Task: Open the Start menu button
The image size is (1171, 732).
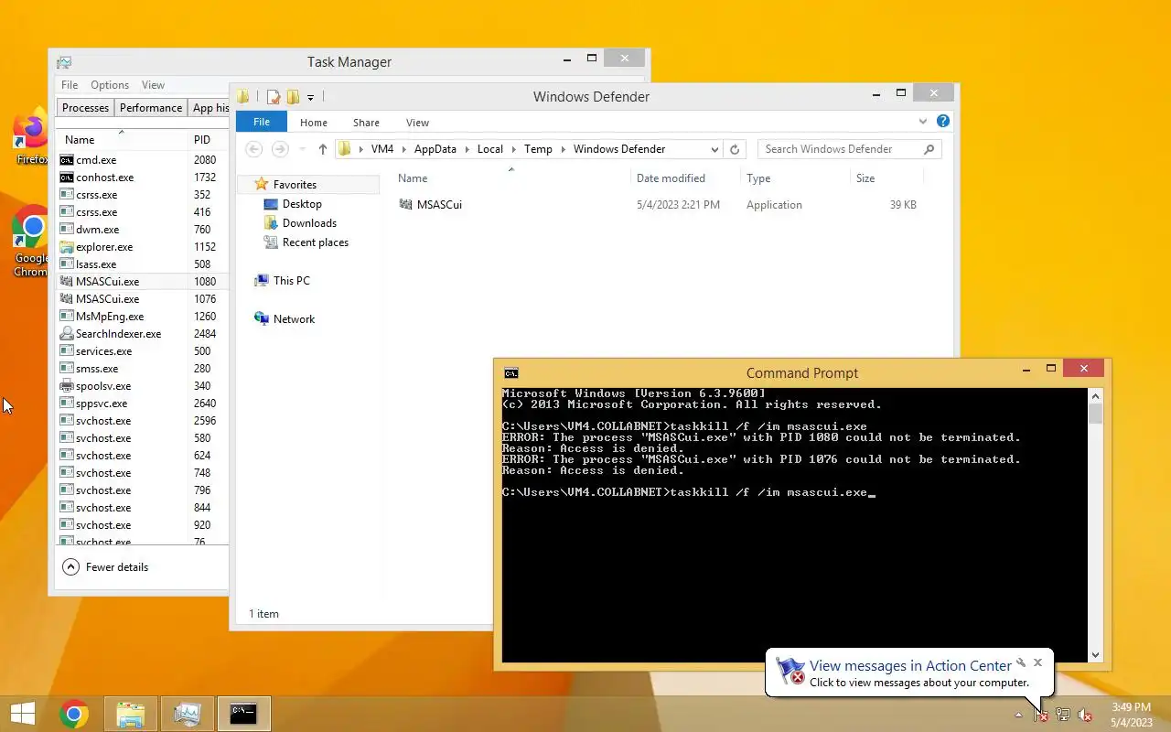Action: tap(23, 713)
